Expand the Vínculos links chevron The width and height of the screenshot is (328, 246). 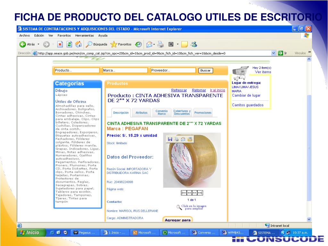pyautogui.click(x=310, y=52)
